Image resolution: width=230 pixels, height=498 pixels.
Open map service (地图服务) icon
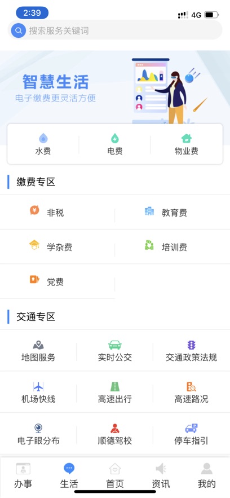point(38,345)
